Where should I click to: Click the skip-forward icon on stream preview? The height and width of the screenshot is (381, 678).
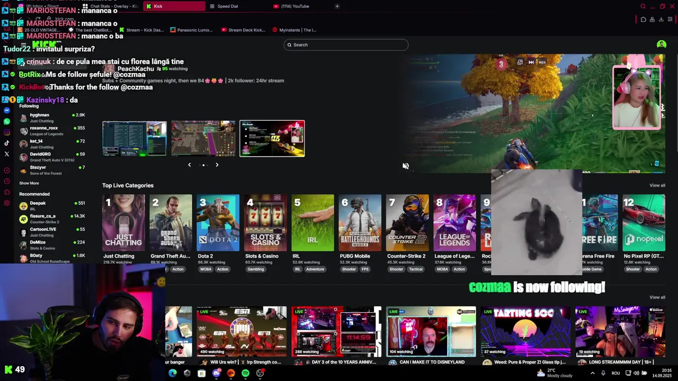[531, 62]
